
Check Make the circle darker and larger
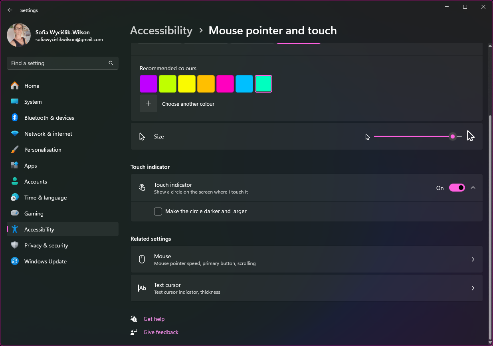pos(158,212)
